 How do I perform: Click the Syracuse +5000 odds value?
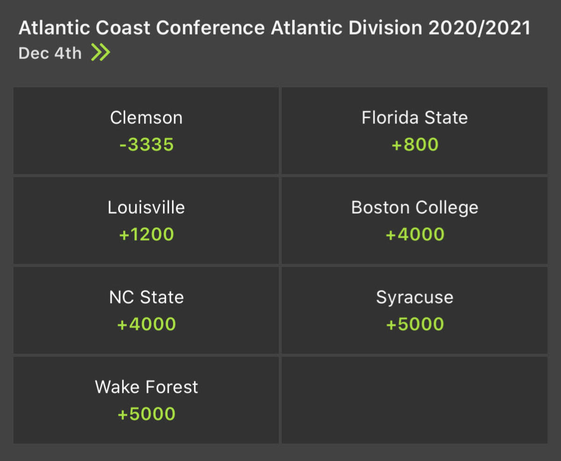tap(414, 324)
